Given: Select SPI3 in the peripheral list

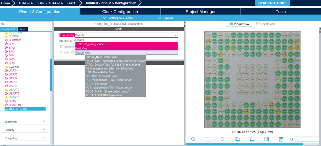Looking at the screenshot, I should tap(12, 51).
